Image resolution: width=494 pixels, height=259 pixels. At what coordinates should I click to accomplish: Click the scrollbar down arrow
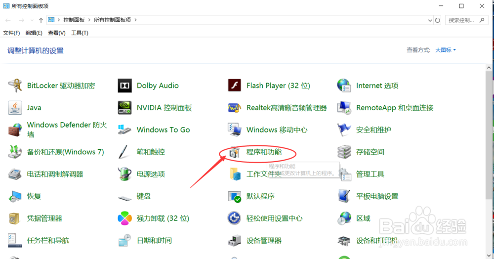coord(489,256)
